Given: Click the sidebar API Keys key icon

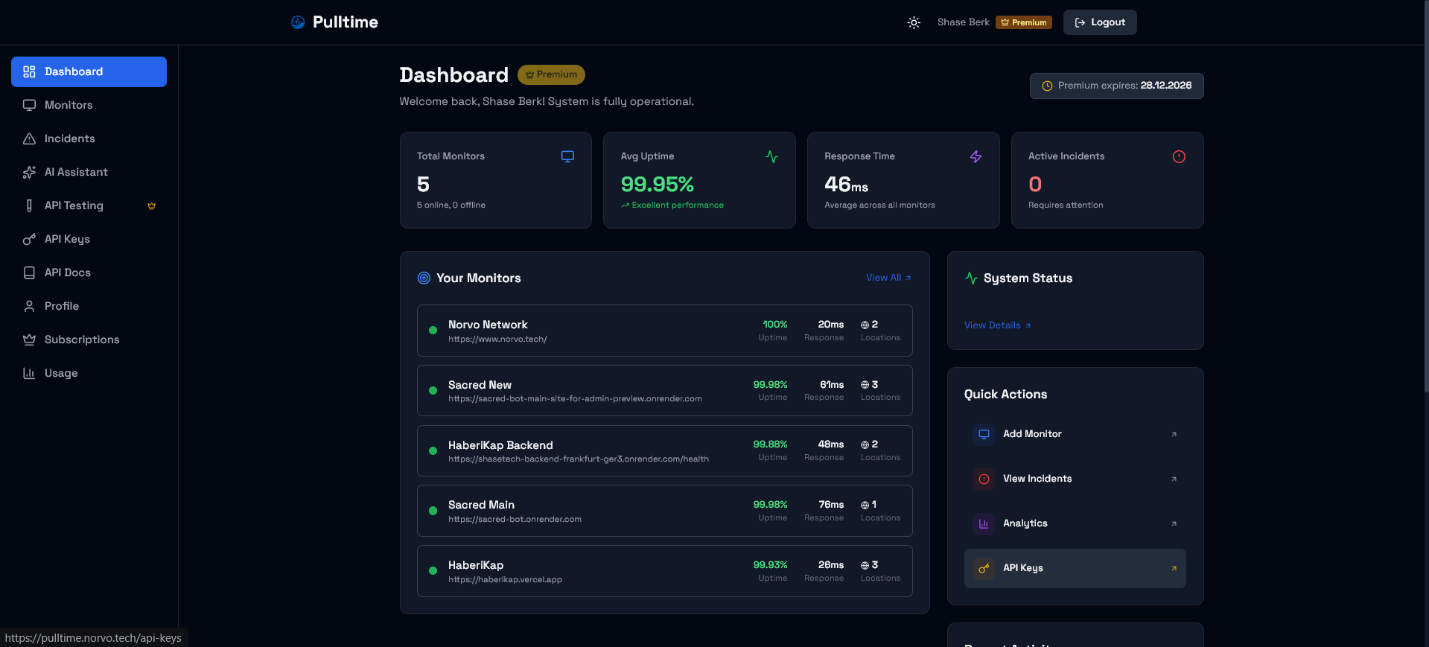Looking at the screenshot, I should click(x=29, y=239).
